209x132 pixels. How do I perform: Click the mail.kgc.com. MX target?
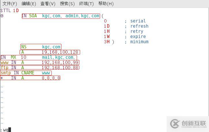click(x=58, y=57)
